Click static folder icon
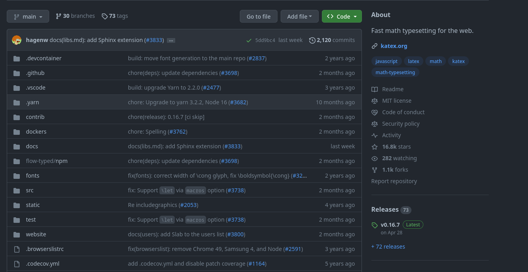The width and height of the screenshot is (528, 272). 17,205
